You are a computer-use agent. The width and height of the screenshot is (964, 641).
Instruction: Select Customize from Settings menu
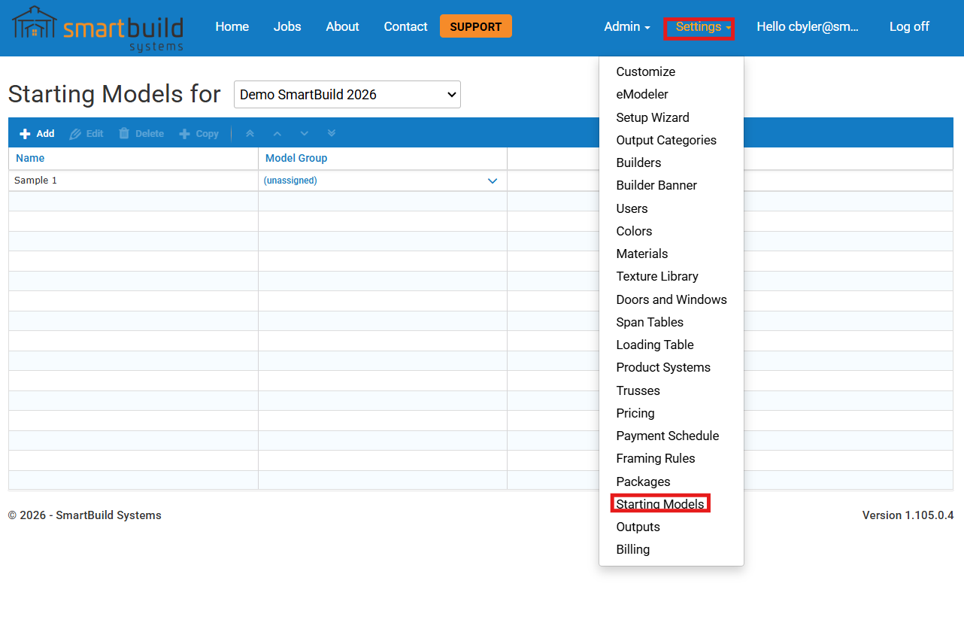646,71
